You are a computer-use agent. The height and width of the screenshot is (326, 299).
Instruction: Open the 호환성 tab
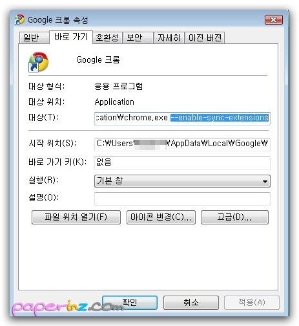pos(107,38)
